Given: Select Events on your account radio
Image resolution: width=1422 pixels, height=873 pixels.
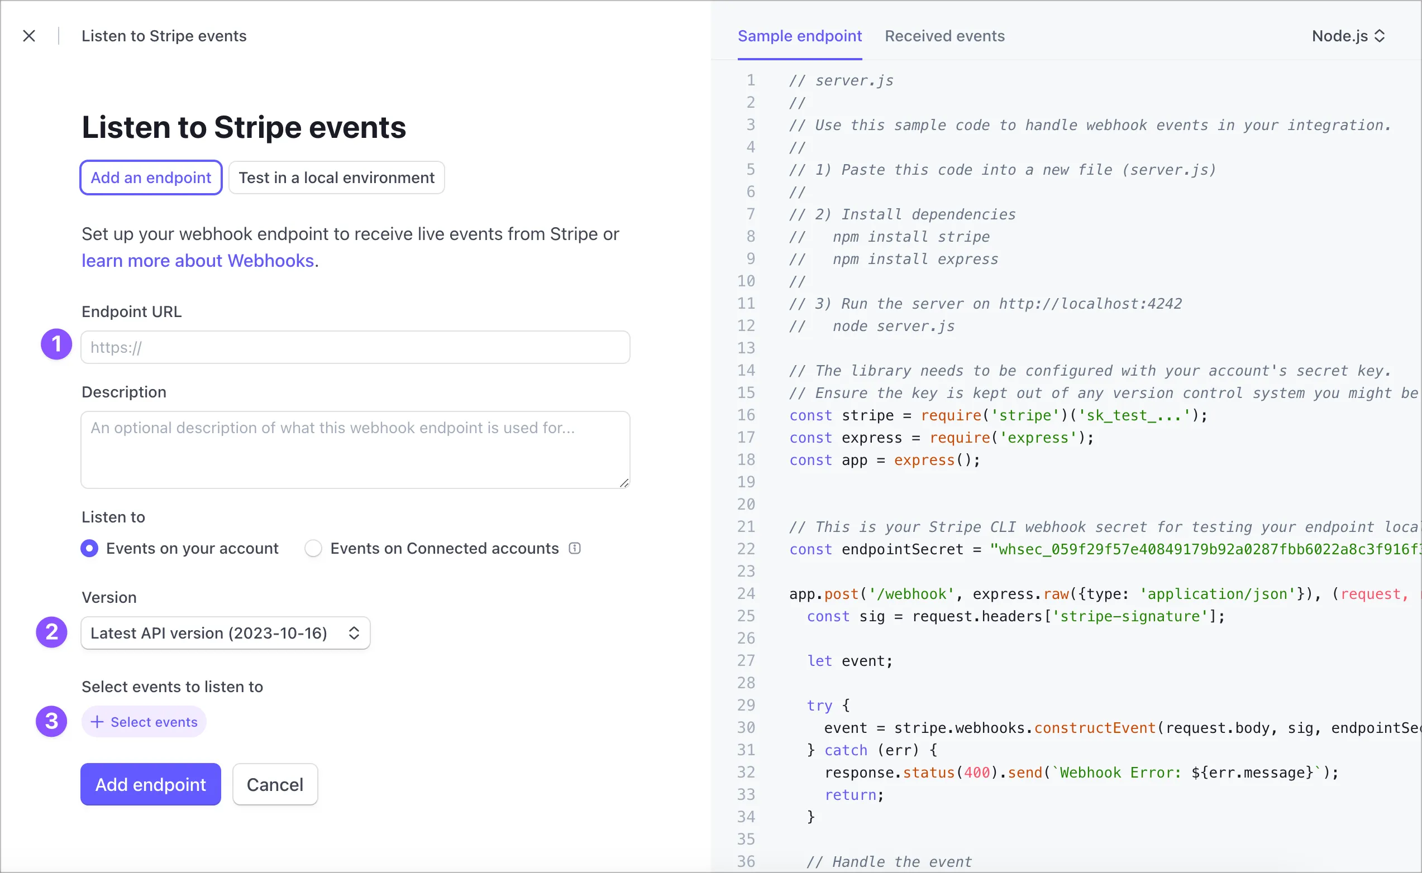Looking at the screenshot, I should (89, 548).
